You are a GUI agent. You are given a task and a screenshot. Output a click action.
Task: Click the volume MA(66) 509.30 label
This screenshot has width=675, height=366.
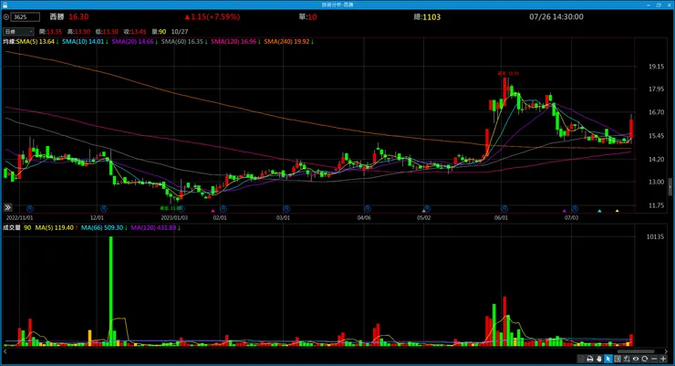pyautogui.click(x=104, y=228)
